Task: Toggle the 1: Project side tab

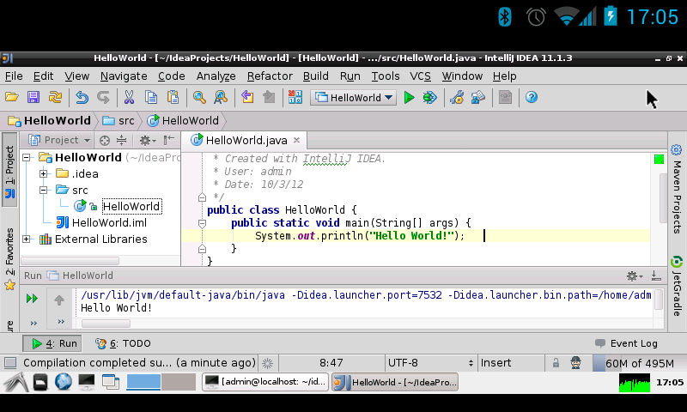Action: (9, 172)
